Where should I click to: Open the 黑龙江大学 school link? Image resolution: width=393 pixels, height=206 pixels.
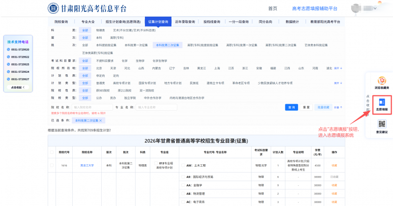(87, 166)
